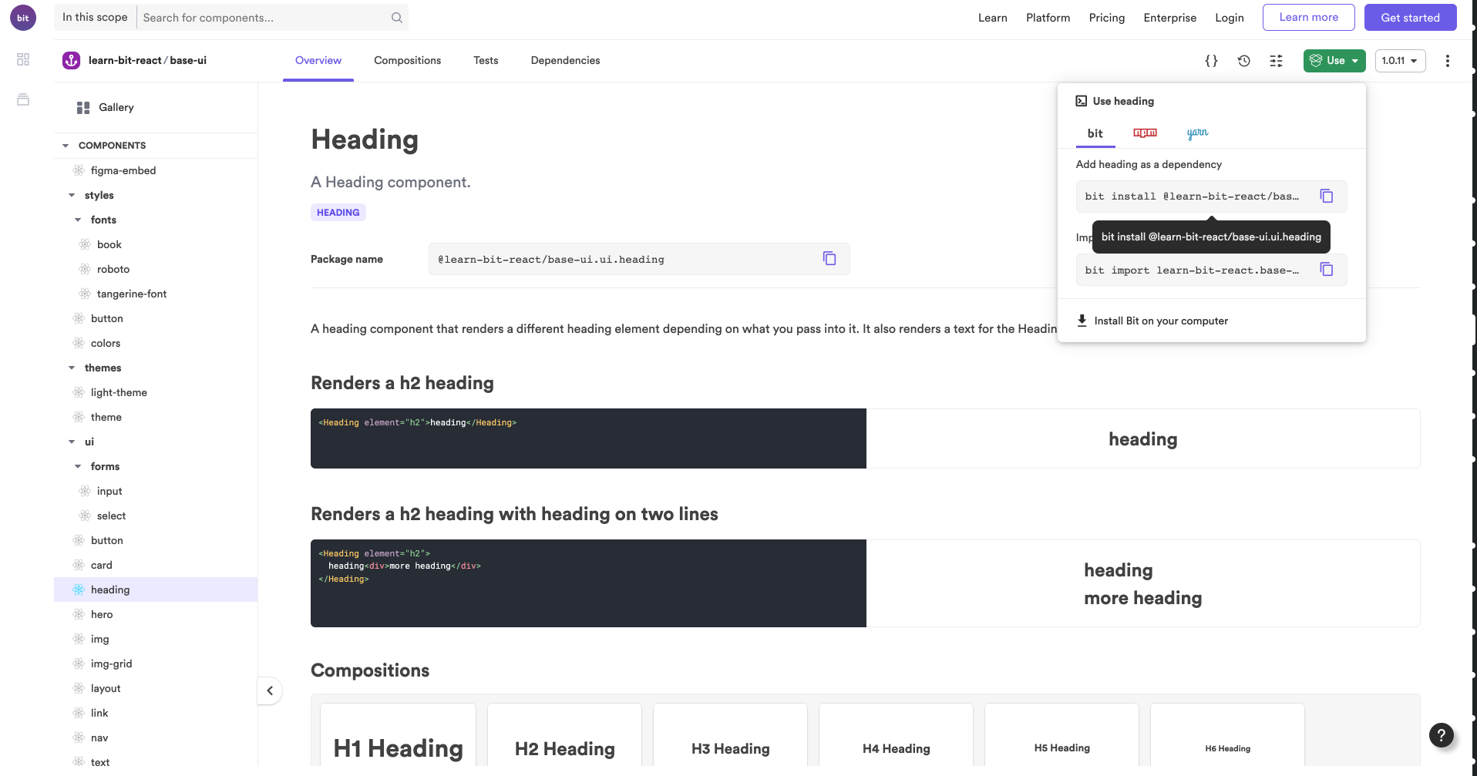Click the Get started button
Screen dimensions: 1477x776
tap(1410, 17)
